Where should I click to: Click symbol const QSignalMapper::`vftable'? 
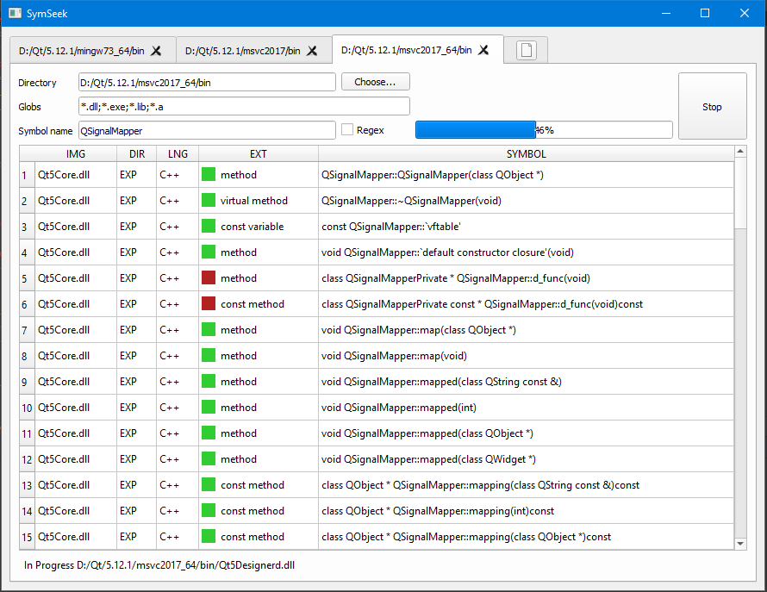pos(391,227)
